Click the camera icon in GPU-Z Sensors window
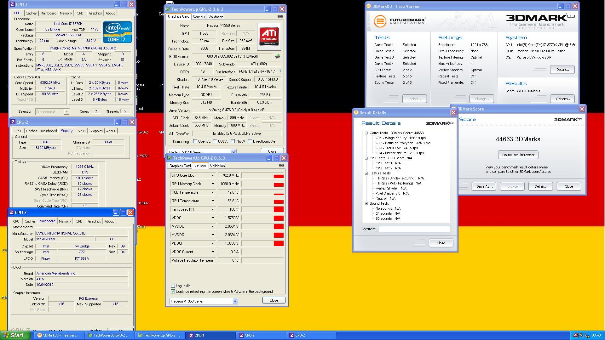Image resolution: width=605 pixels, height=340 pixels. click(282, 165)
